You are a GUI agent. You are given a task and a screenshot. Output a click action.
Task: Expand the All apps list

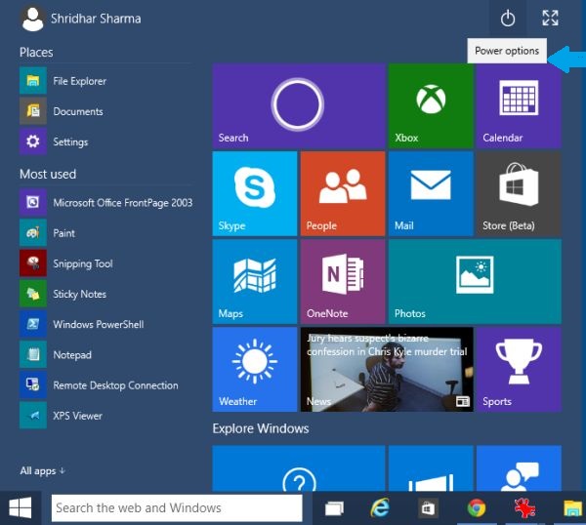coord(43,471)
